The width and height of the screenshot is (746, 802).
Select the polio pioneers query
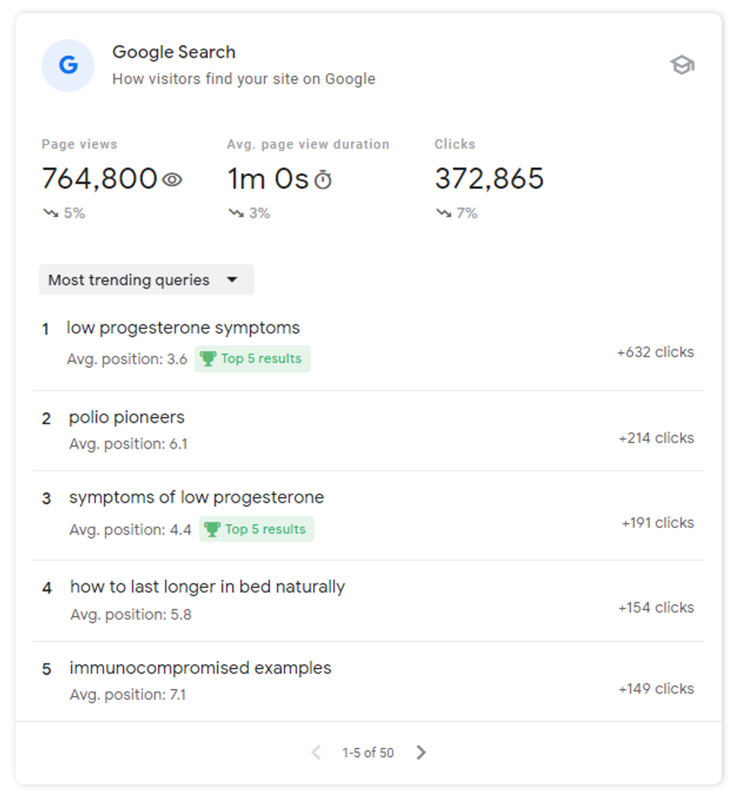click(x=126, y=417)
